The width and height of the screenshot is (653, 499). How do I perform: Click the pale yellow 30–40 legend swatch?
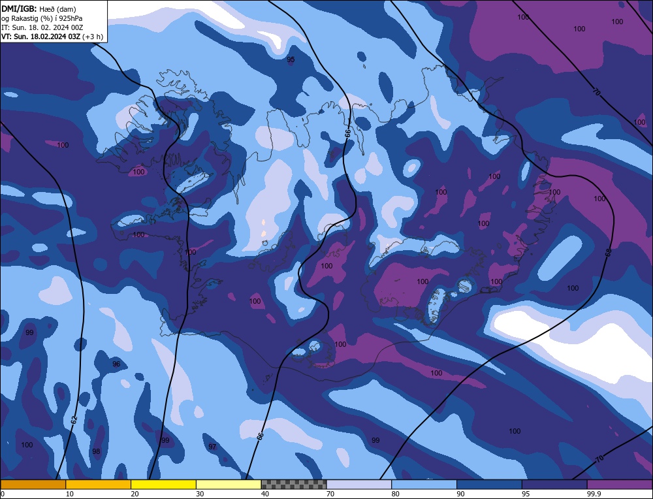[x=229, y=485]
